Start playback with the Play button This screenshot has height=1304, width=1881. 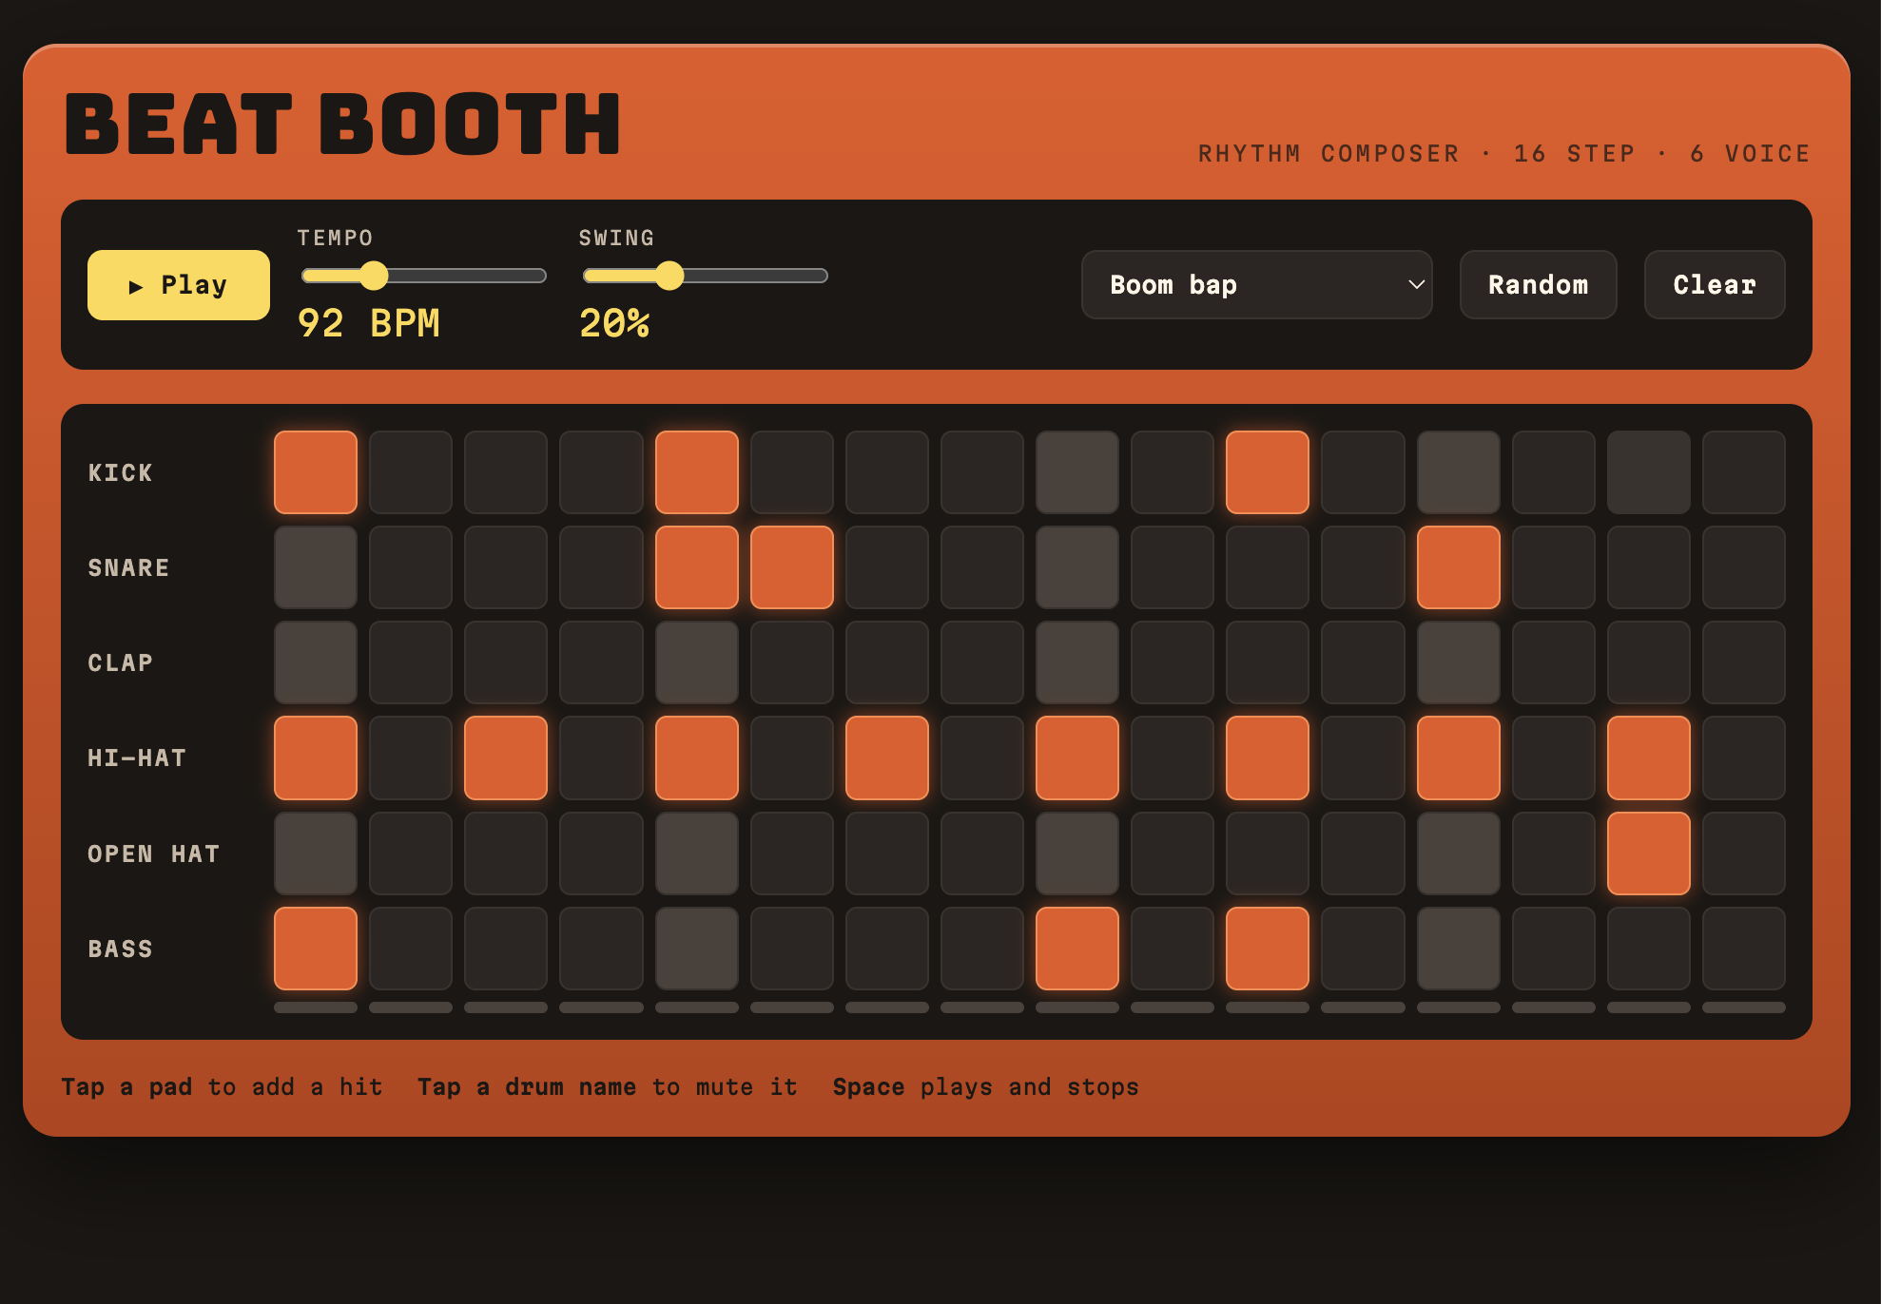point(179,285)
